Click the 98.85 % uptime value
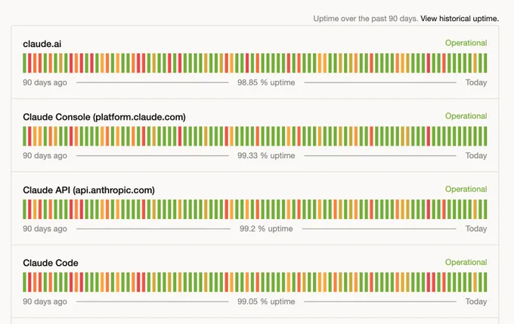This screenshot has height=324, width=514. pyautogui.click(x=266, y=82)
